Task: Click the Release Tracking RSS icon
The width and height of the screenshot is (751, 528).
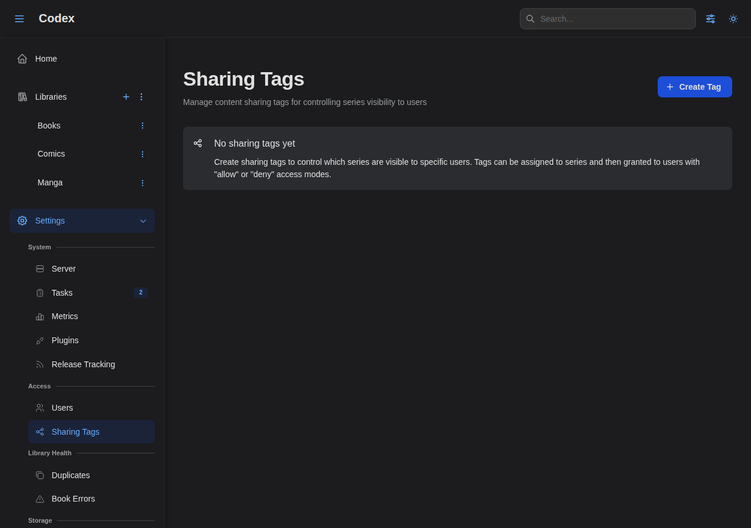Action: pos(40,364)
